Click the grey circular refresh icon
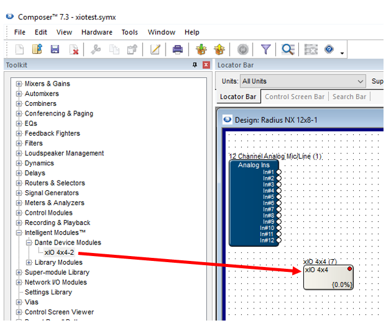 243,49
